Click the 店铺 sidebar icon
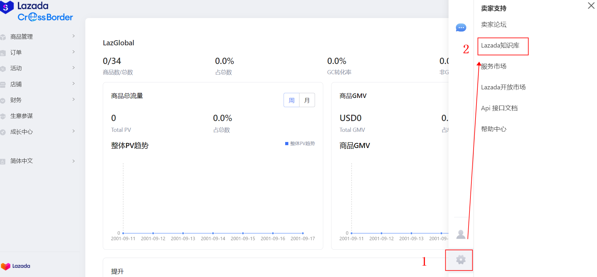Screen dimensions: 597x277 point(3,85)
